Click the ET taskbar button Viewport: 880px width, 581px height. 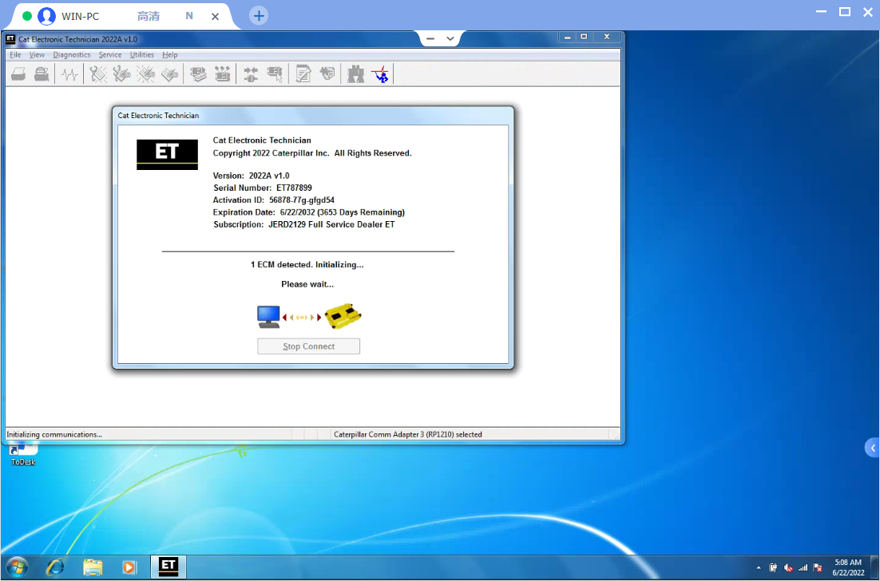pos(168,567)
